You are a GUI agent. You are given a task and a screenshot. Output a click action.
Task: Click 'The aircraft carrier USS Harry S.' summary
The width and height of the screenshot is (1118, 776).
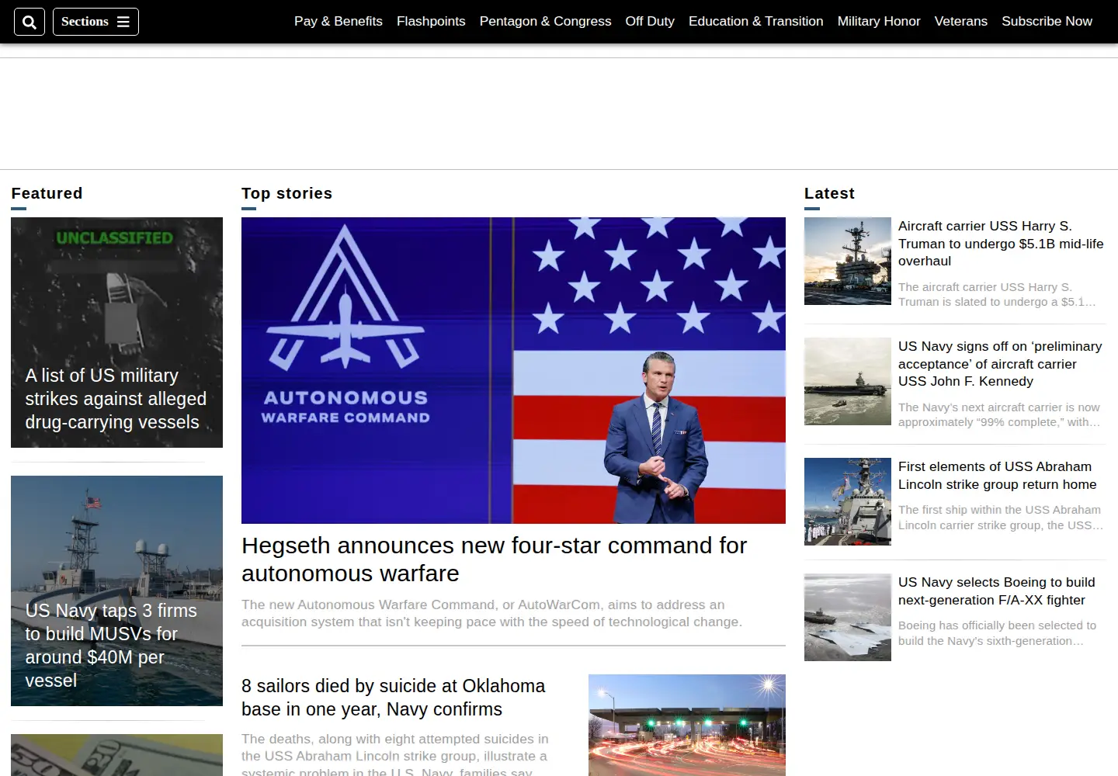pos(997,294)
